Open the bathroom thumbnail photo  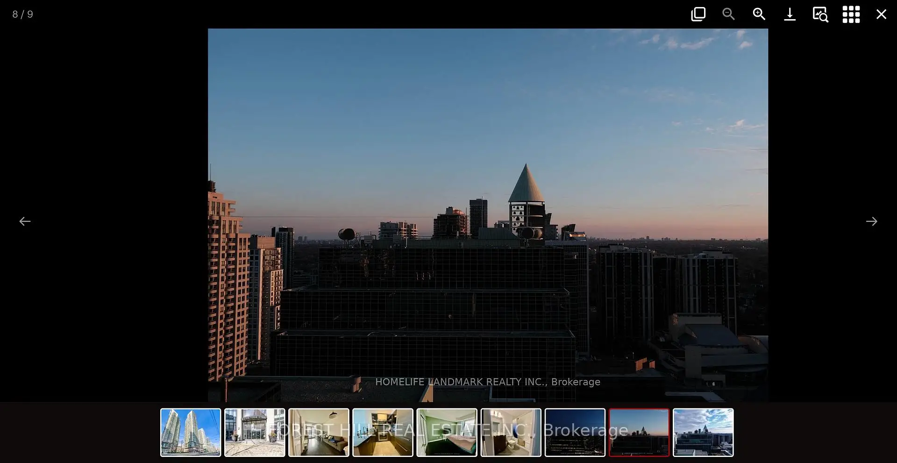tap(511, 432)
